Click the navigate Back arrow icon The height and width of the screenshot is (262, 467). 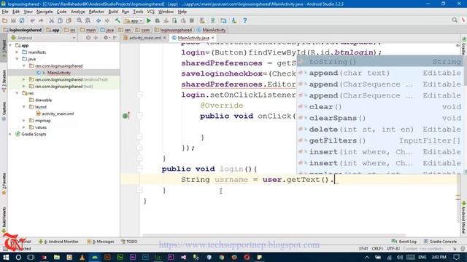99,20
